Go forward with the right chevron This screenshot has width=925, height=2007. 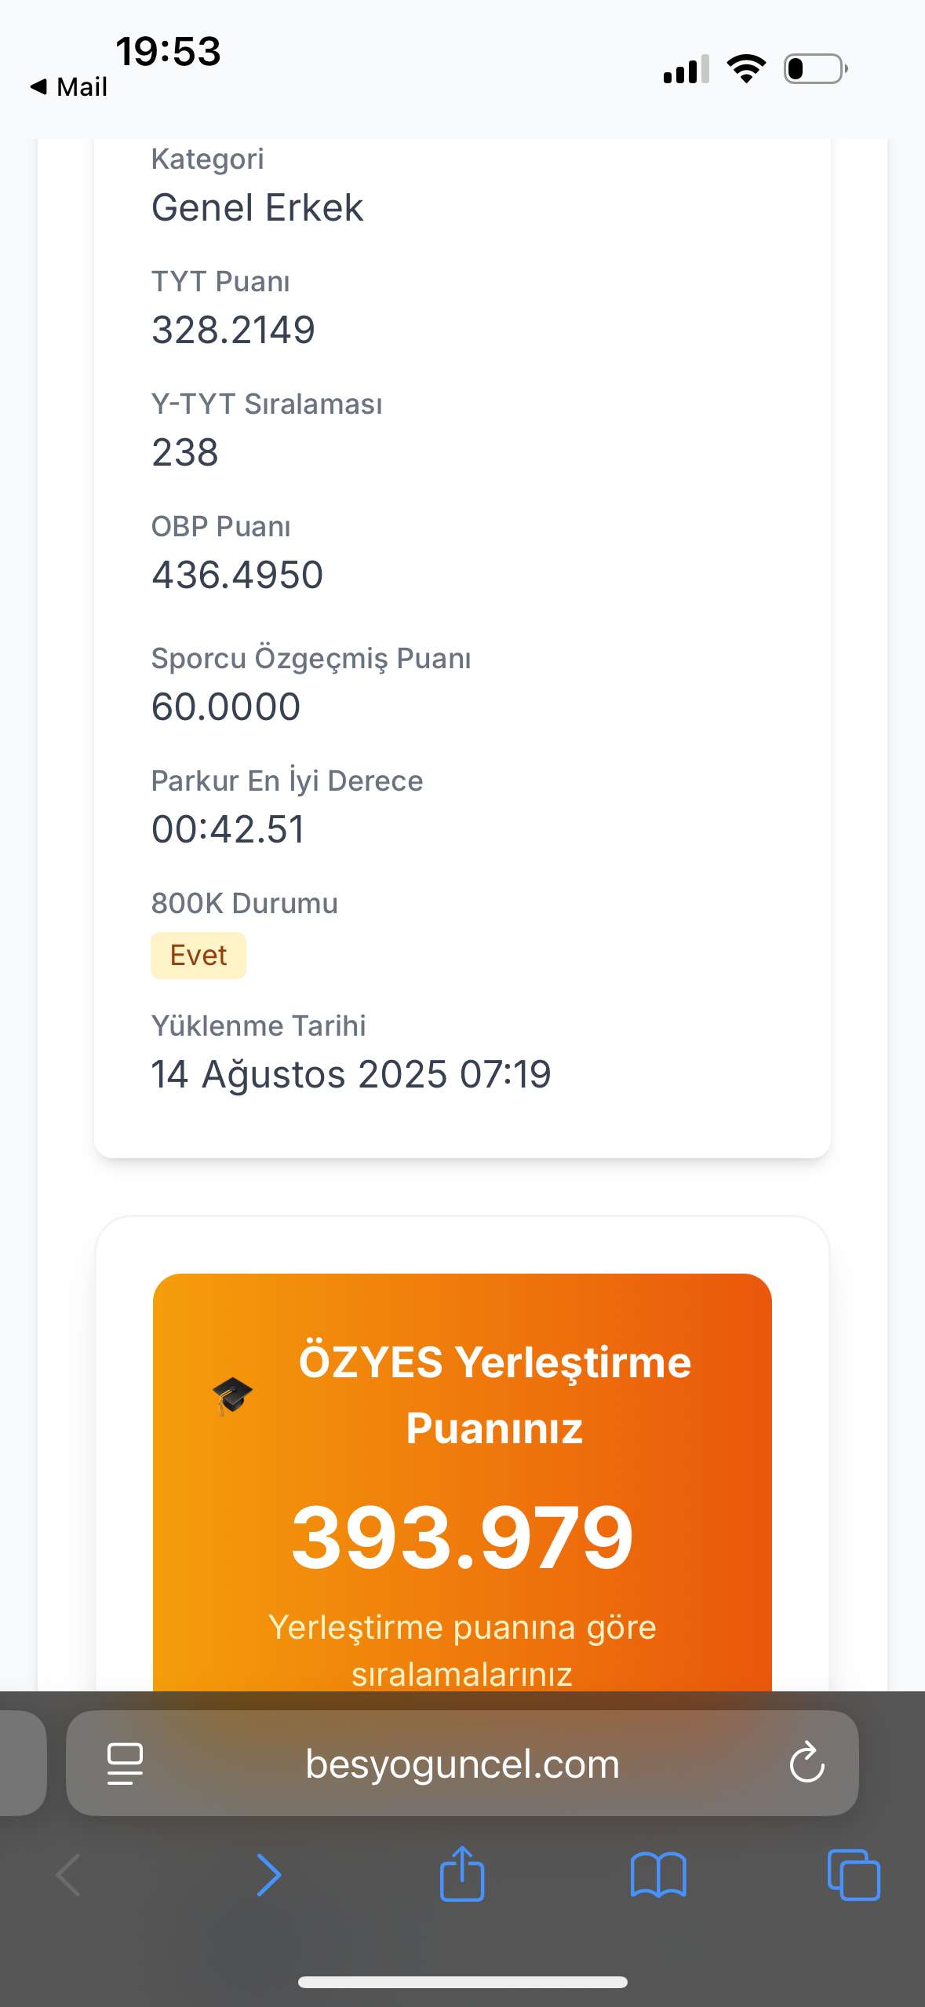[x=269, y=1875]
